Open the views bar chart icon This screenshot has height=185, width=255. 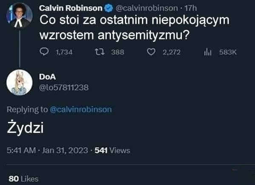click(x=208, y=52)
